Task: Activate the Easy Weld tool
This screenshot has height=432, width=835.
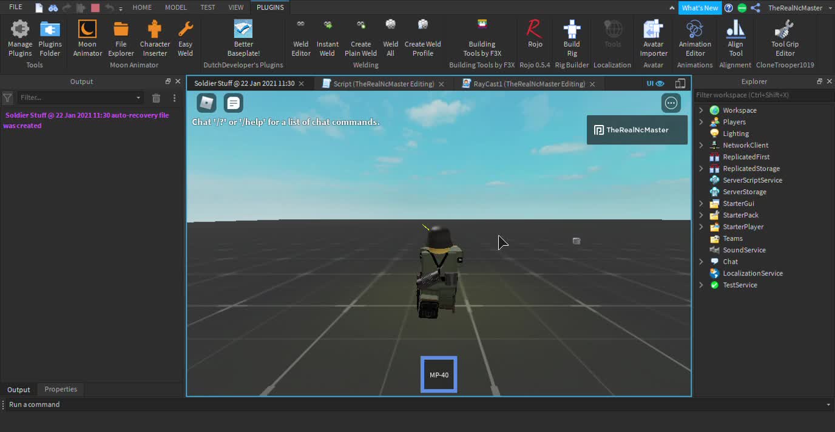Action: coord(185,39)
